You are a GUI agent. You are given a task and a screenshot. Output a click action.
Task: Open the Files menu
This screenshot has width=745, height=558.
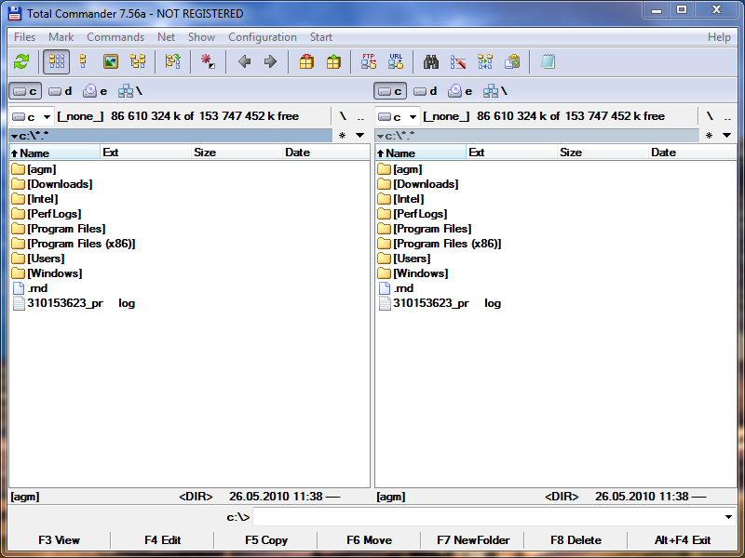tap(25, 37)
